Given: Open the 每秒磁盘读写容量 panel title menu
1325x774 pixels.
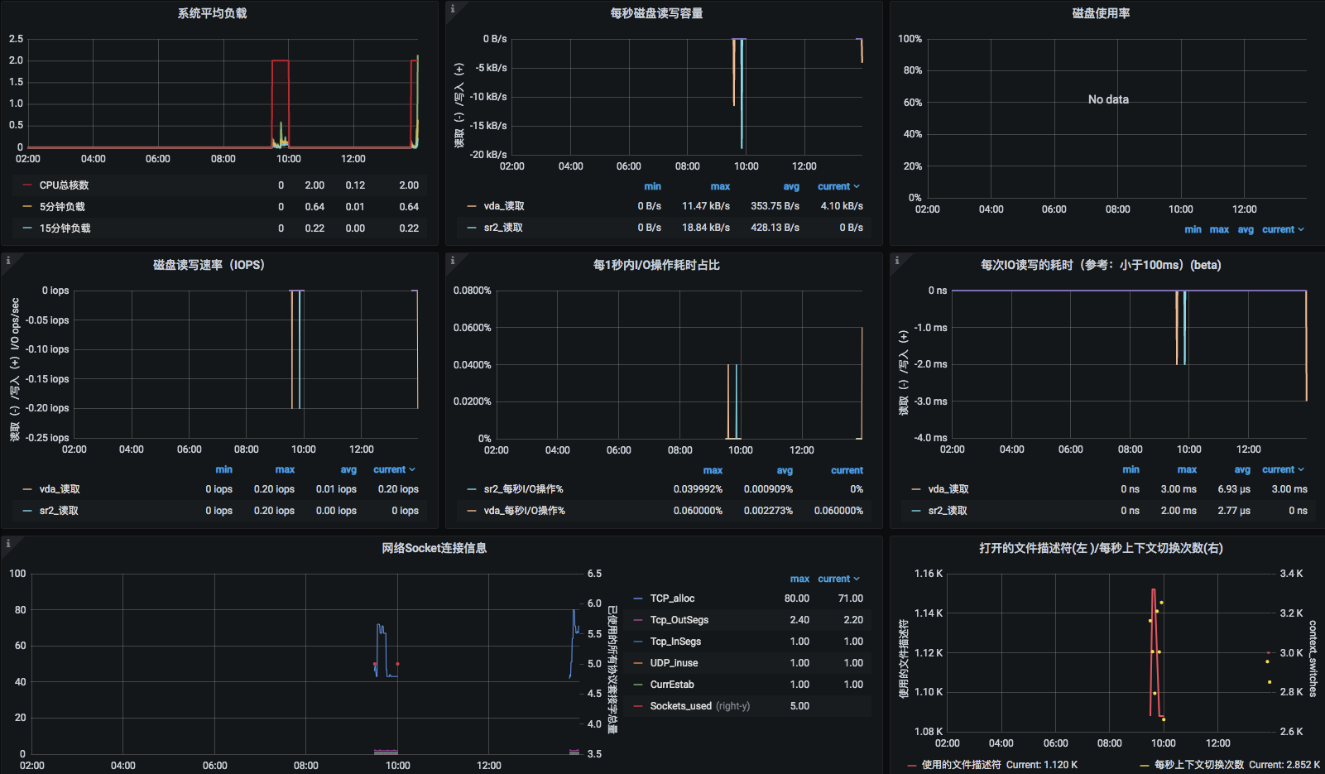Looking at the screenshot, I should click(x=656, y=13).
